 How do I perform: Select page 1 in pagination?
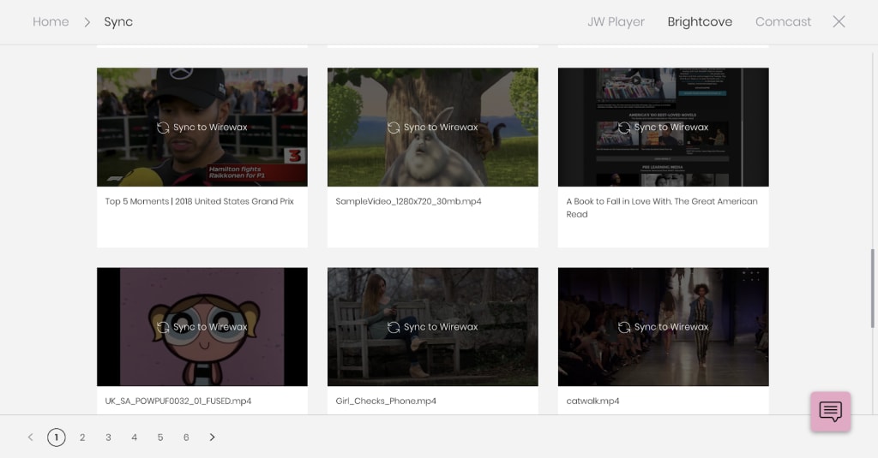[56, 437]
